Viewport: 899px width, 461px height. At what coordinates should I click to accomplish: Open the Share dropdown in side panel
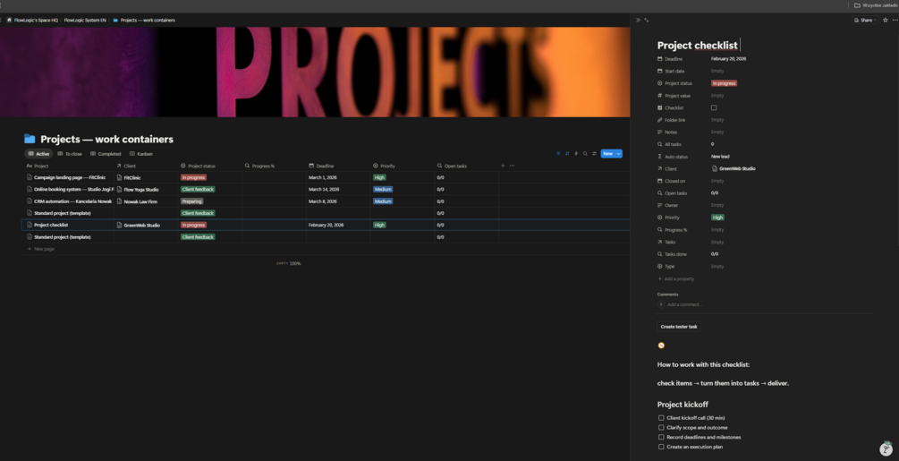[x=865, y=20]
